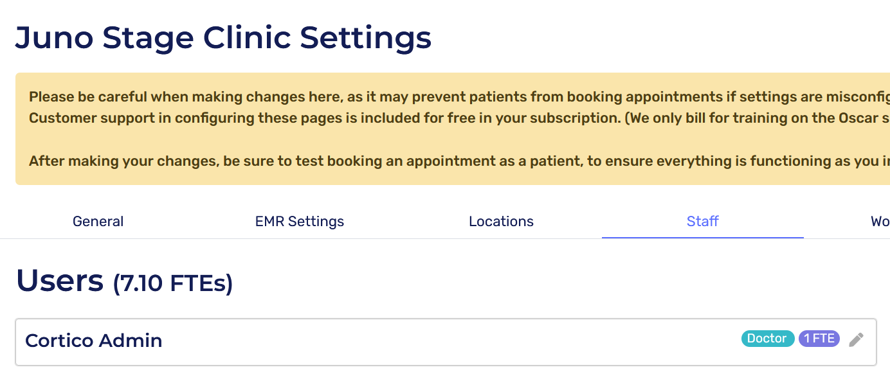Click the blue underline beneath the Staff tab
The height and width of the screenshot is (372, 890).
point(702,237)
